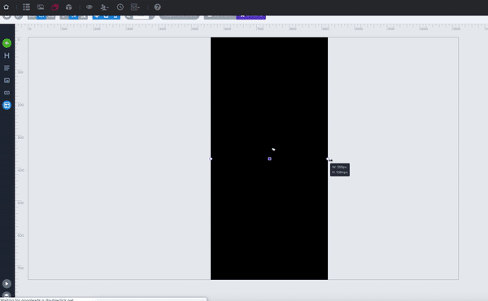Click the green add button in left sidebar
Screen dimensions: 488x301
(7, 43)
